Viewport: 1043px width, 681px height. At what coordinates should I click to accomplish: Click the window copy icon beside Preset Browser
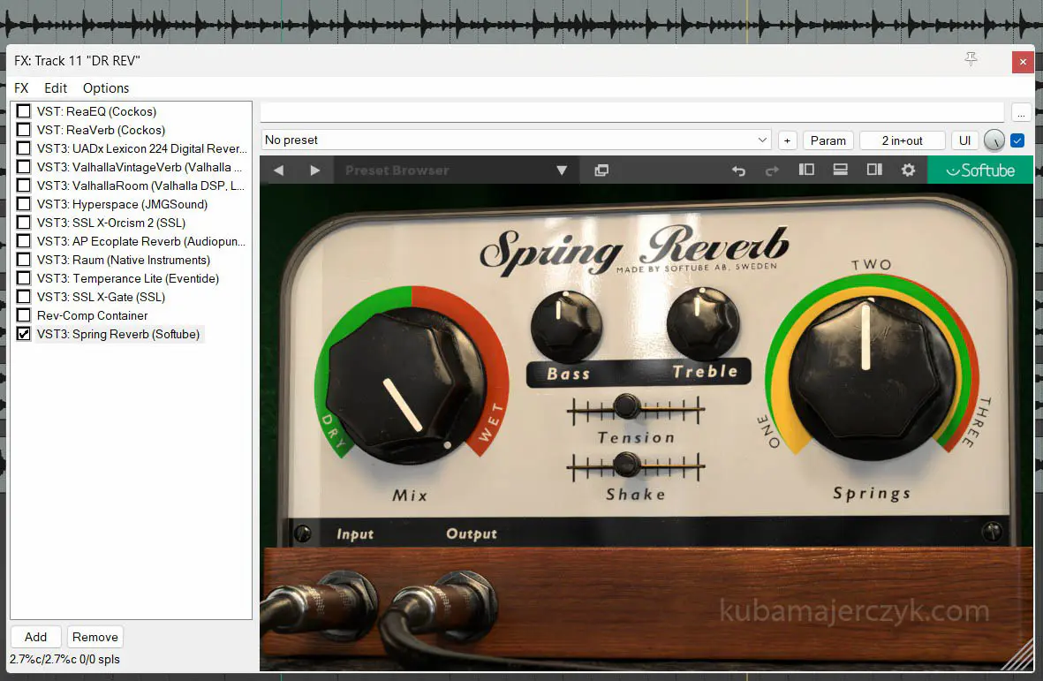[x=601, y=170]
